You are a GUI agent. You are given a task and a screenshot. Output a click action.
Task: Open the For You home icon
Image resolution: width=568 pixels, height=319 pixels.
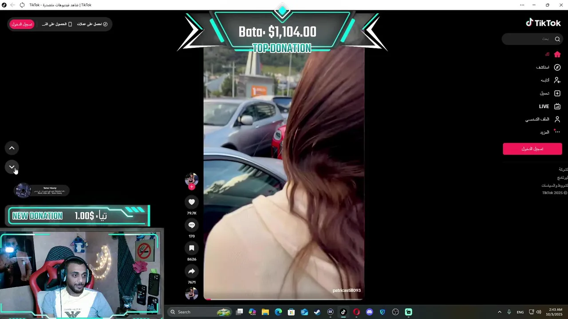(557, 54)
